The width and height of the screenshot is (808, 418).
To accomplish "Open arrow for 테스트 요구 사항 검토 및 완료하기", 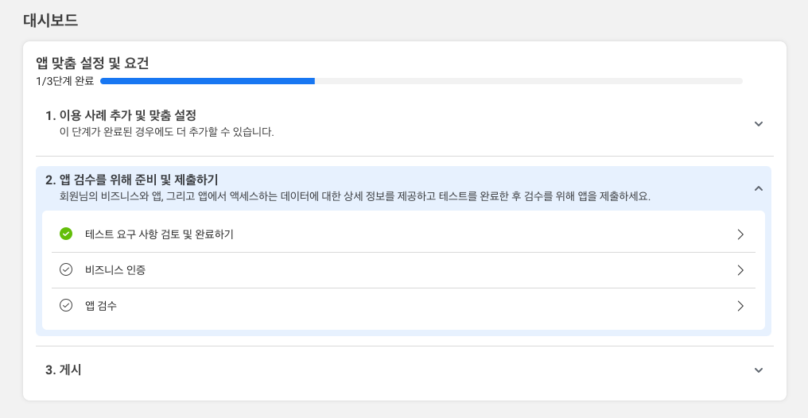I will pyautogui.click(x=740, y=234).
